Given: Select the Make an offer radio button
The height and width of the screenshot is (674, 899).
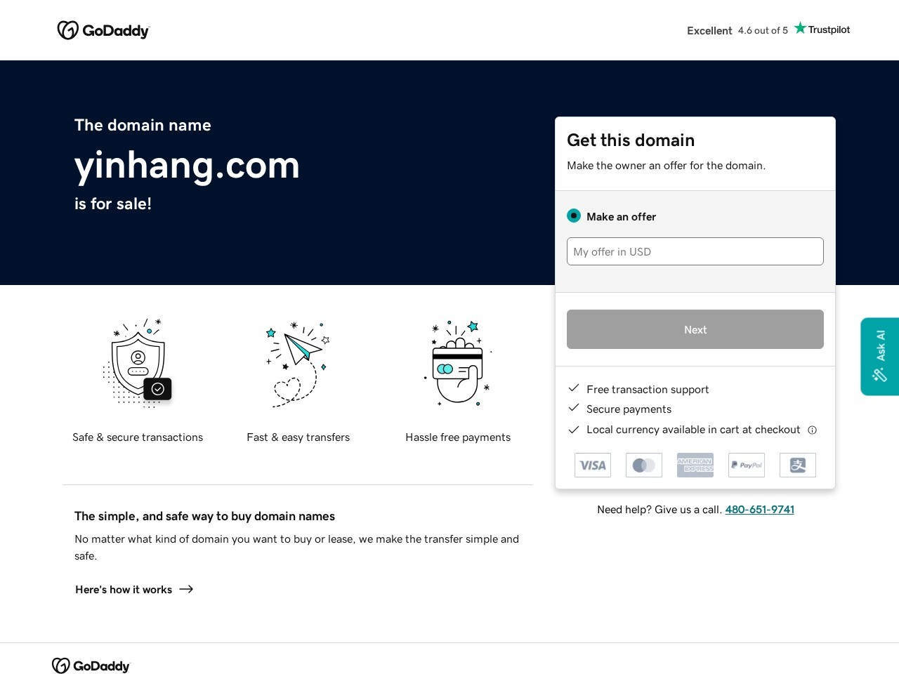Looking at the screenshot, I should (574, 216).
